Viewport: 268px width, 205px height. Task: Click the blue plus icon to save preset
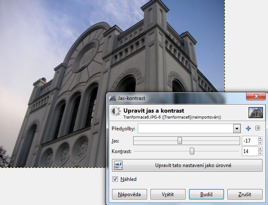point(248,128)
